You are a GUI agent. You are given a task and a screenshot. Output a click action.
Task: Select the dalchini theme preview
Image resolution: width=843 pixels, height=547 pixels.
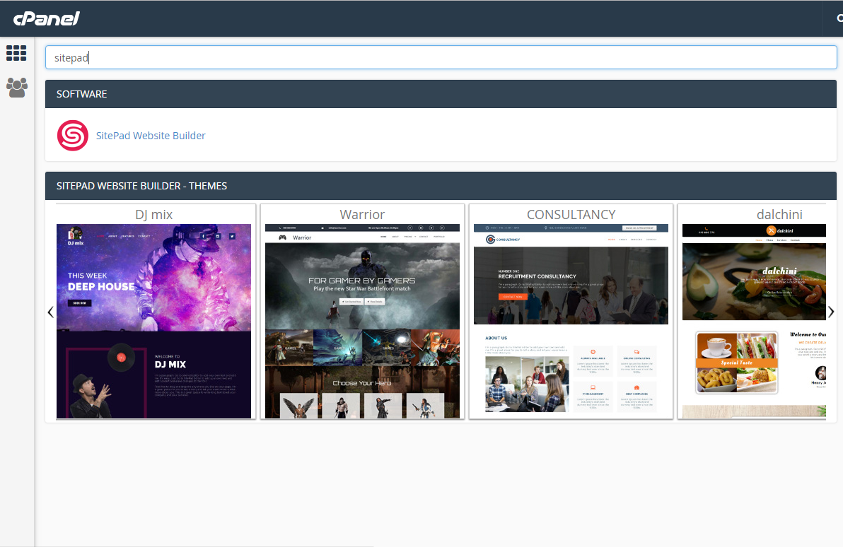(753, 321)
